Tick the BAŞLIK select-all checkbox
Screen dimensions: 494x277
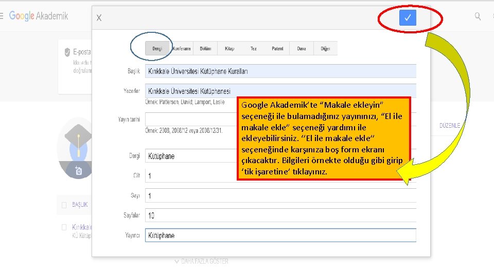point(64,205)
